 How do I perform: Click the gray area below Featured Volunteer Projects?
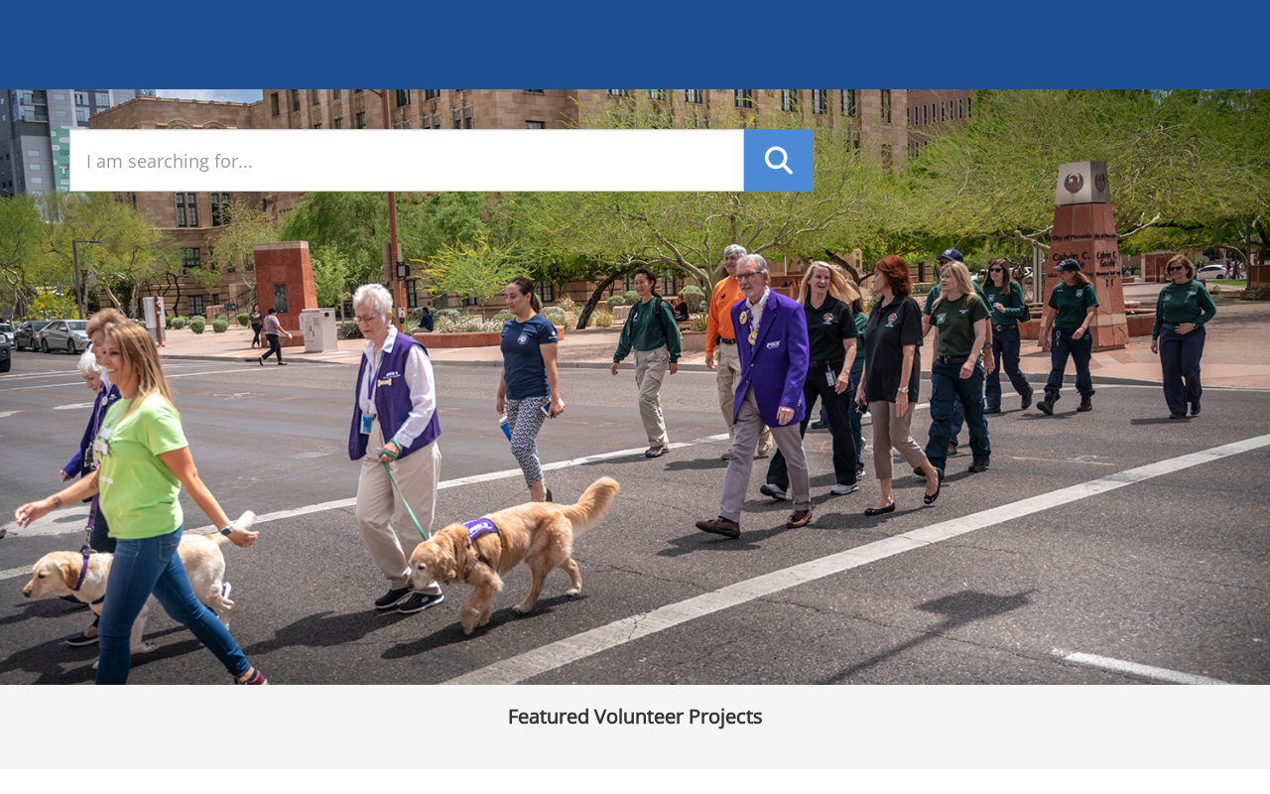(x=635, y=751)
